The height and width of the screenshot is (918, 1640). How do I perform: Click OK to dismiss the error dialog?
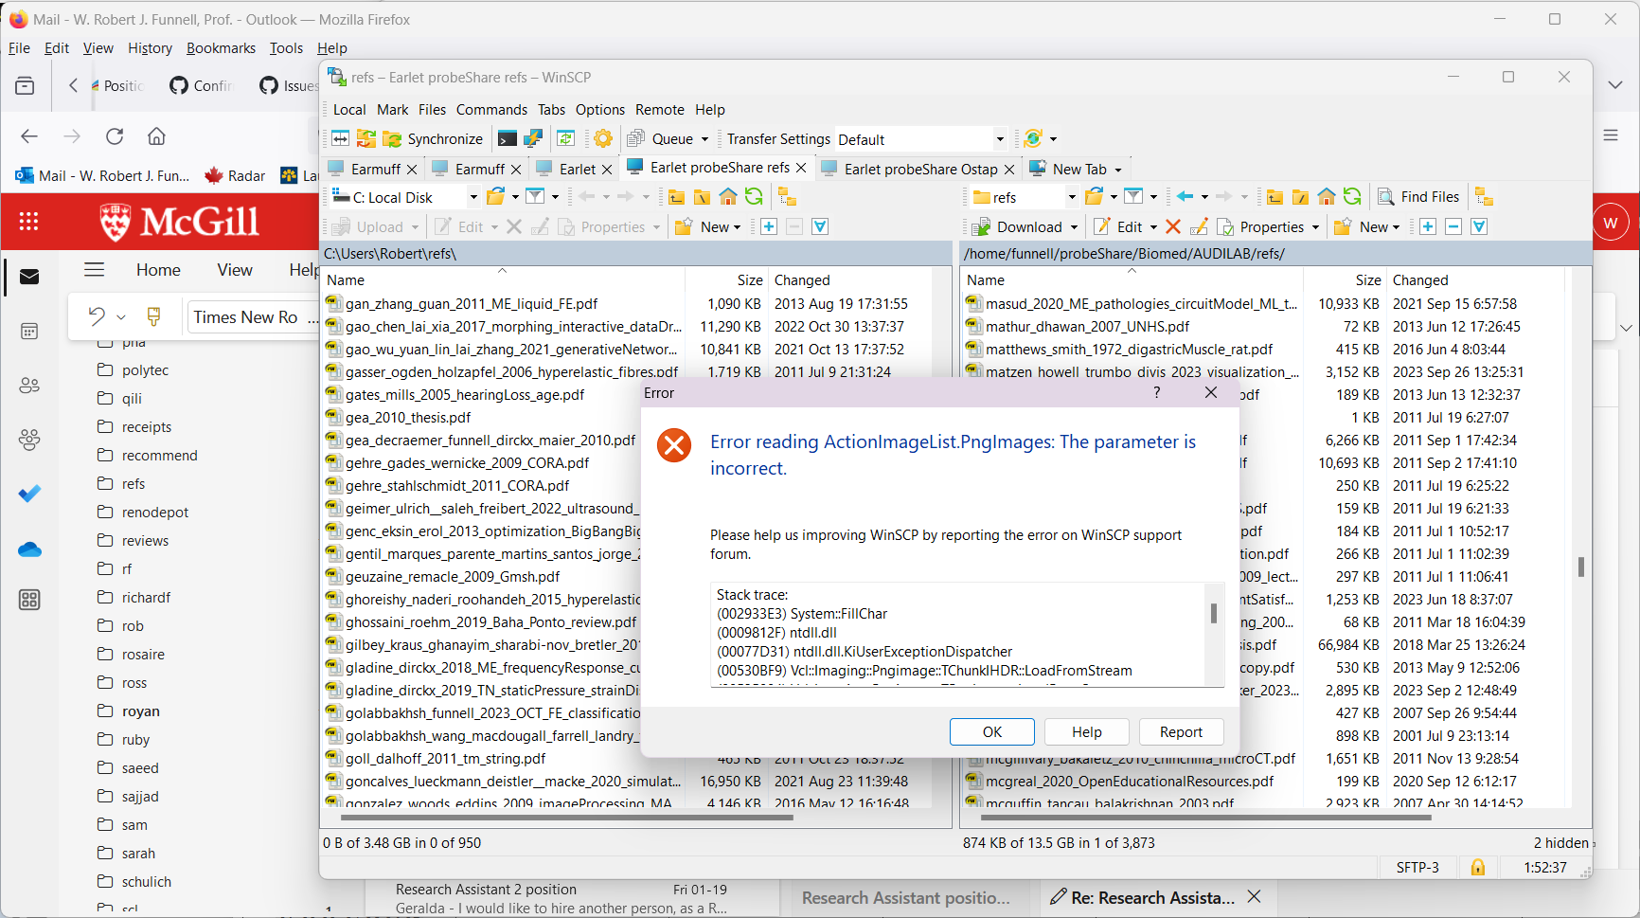click(x=991, y=731)
